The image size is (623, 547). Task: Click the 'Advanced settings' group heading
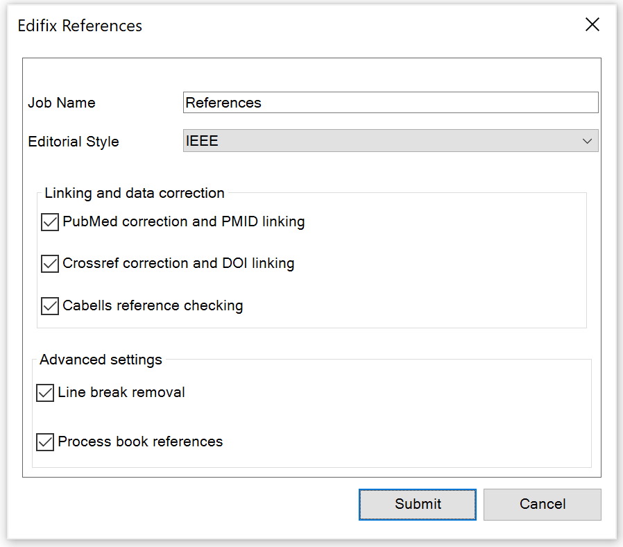click(101, 360)
